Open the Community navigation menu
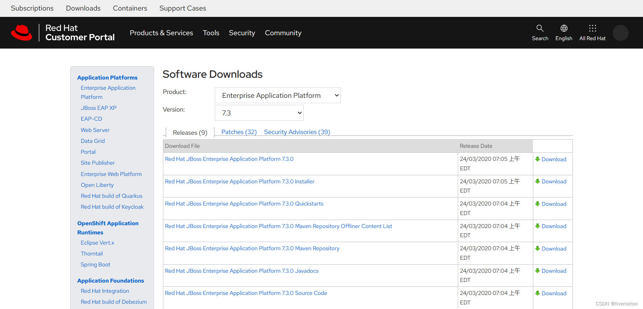 tap(283, 33)
